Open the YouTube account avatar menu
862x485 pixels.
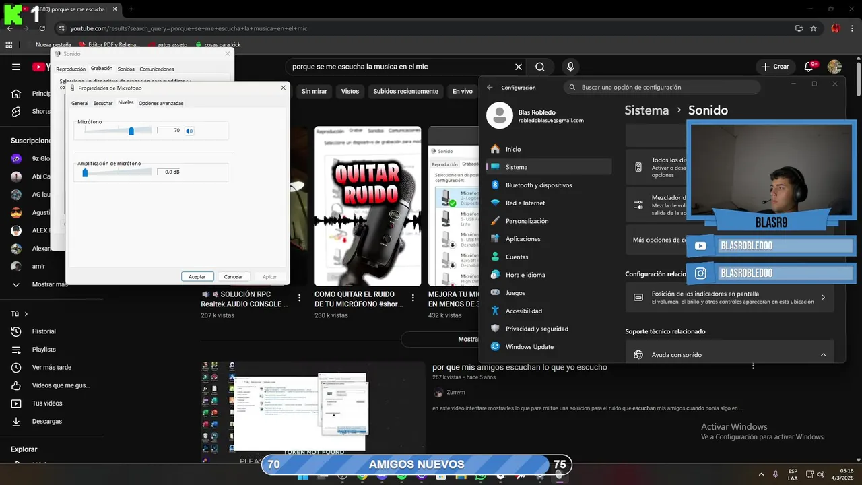click(834, 67)
